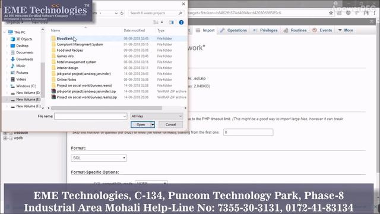Click the Cancel button
380x214 pixels.
tap(170, 125)
